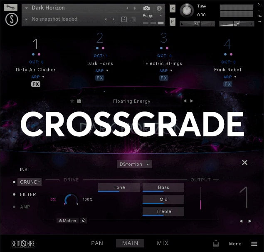
Task: Expand ARP menu for Funk Robot
Action: [x=235, y=77]
